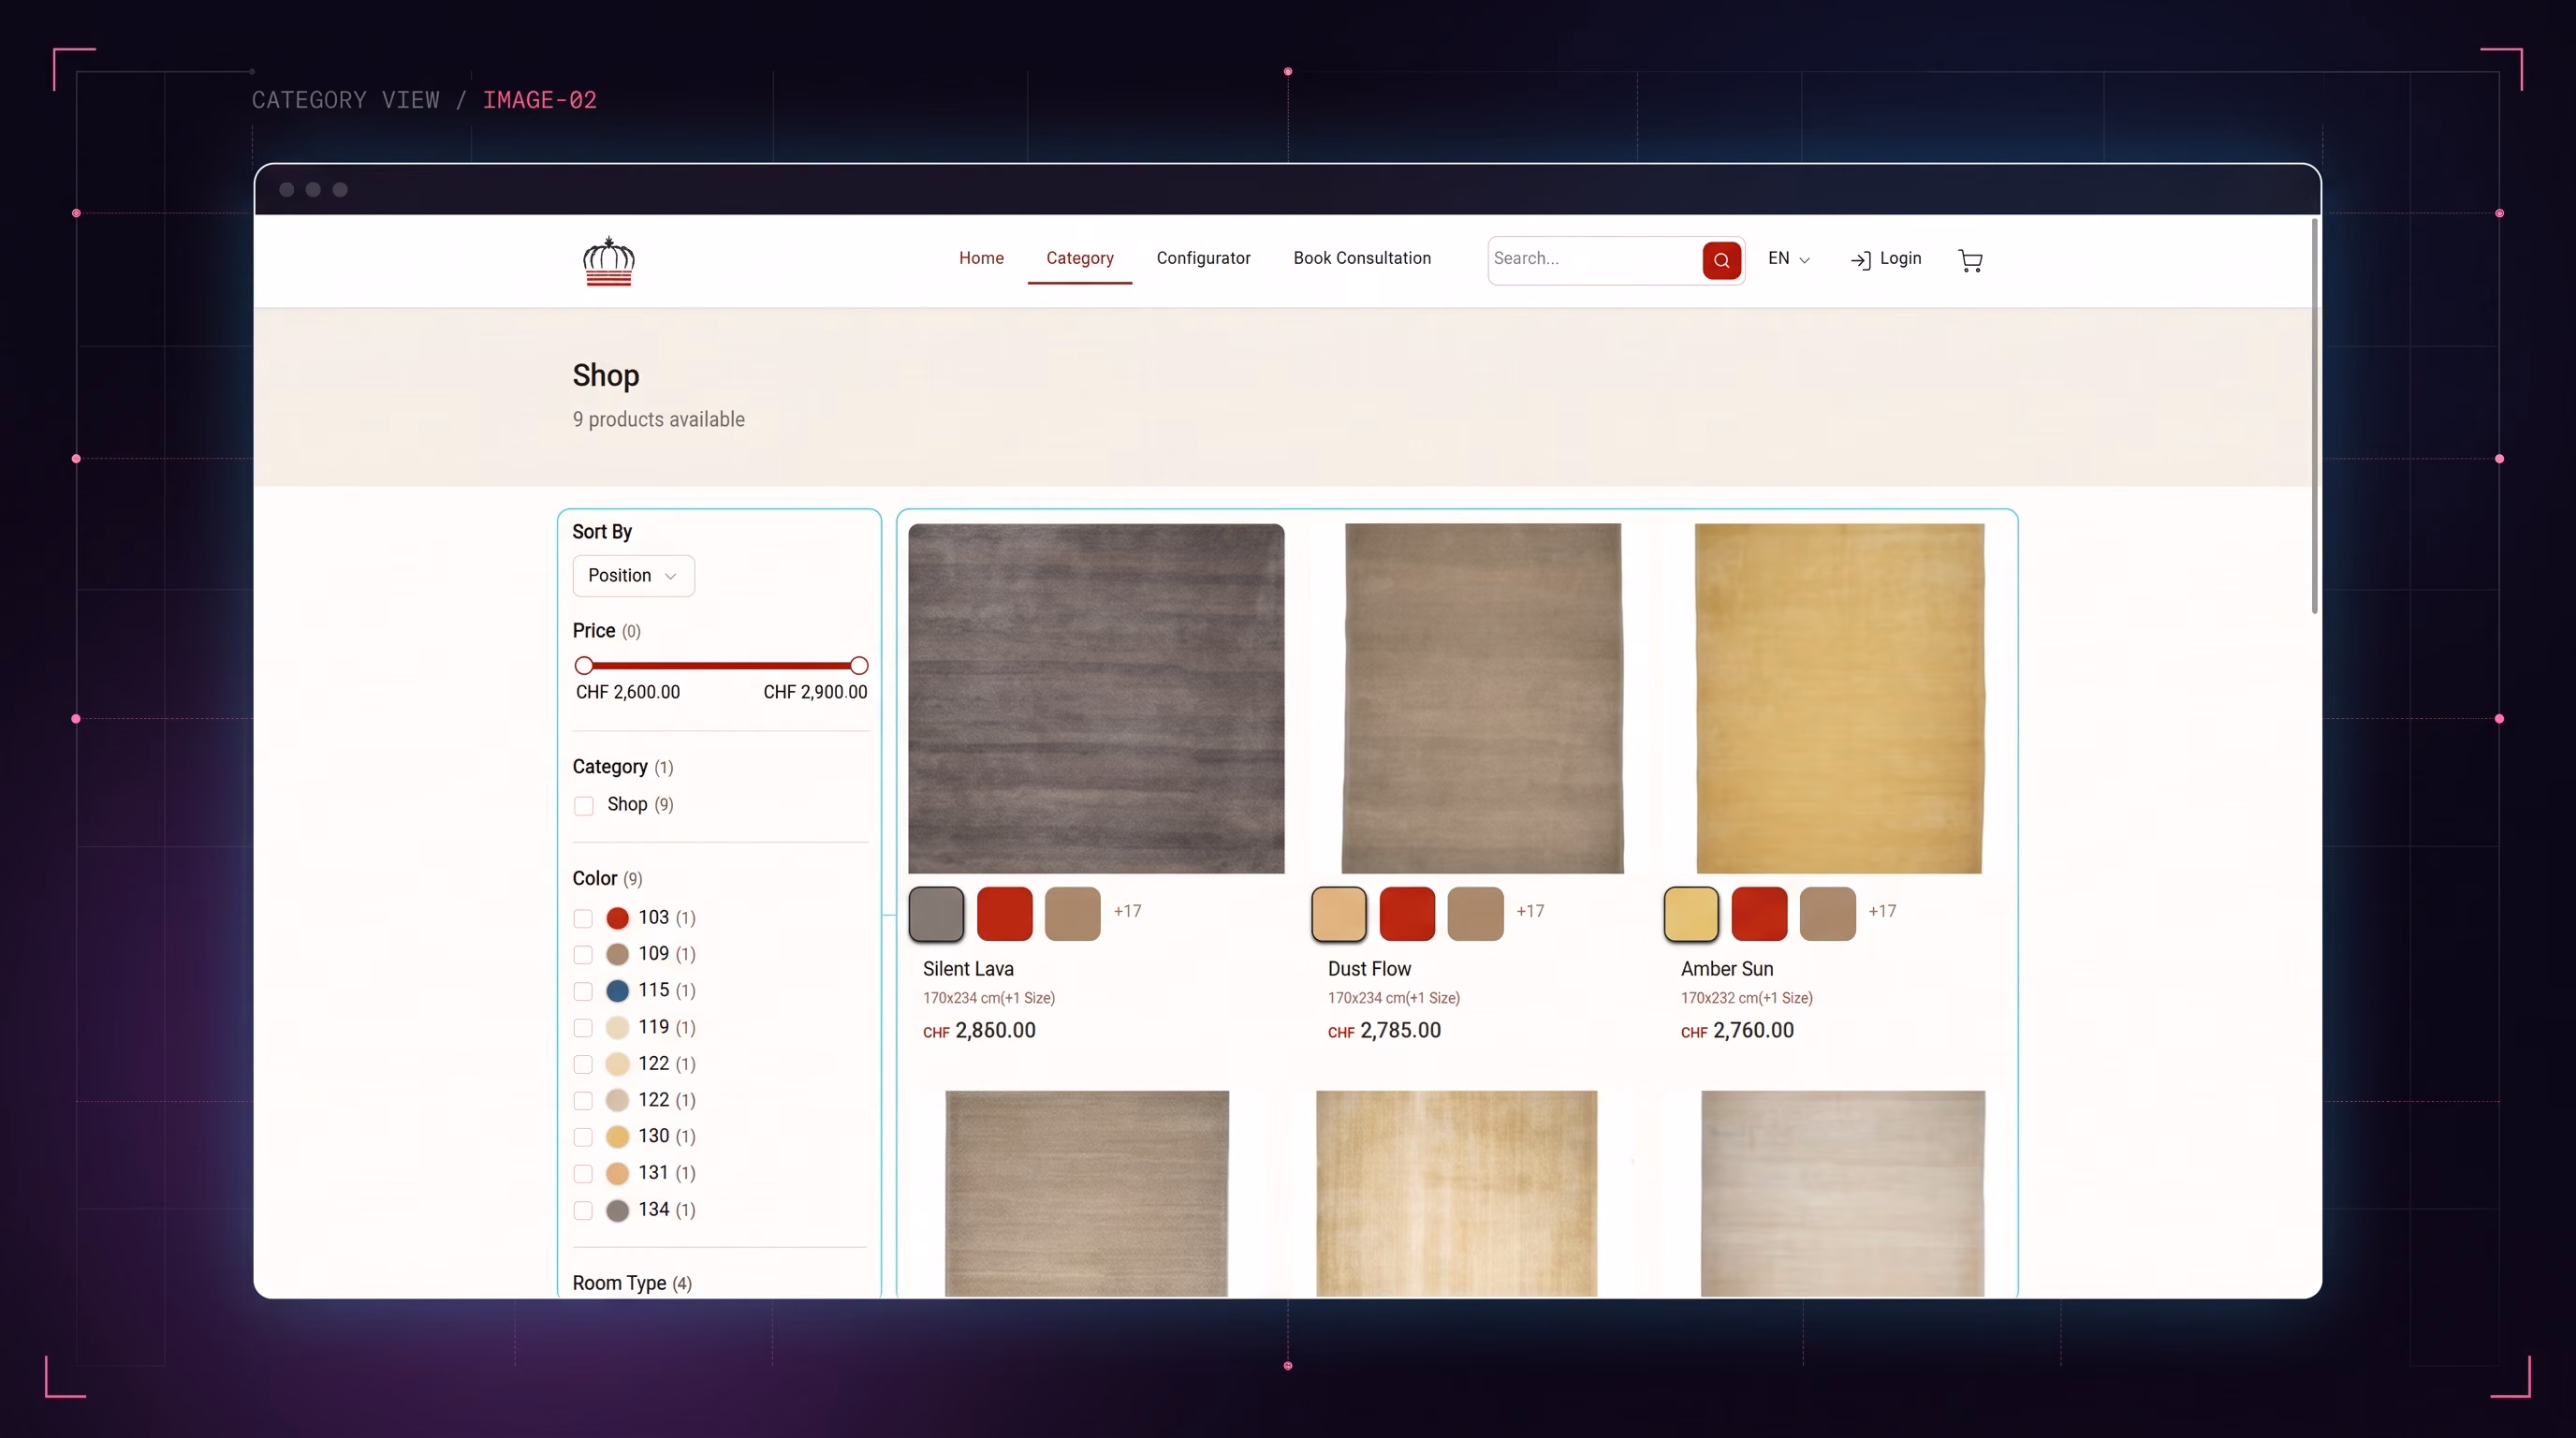Click the Amber Sun product title
This screenshot has width=2576, height=1438.
tap(1727, 969)
